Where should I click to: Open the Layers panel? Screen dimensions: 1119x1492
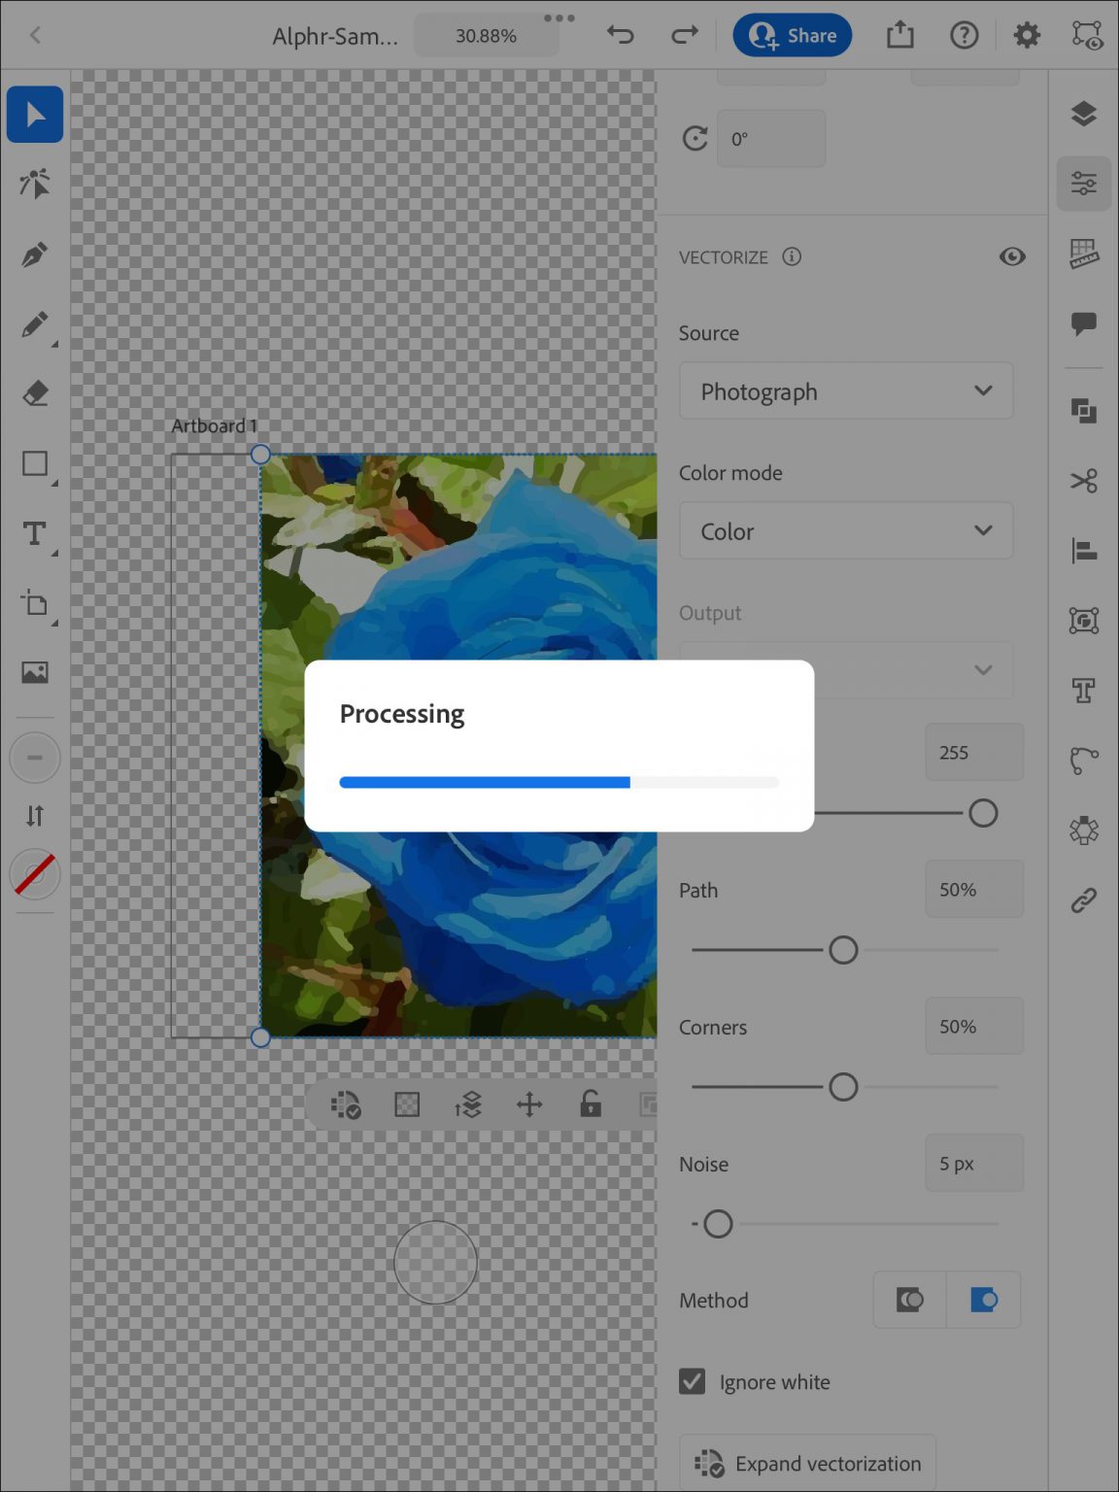click(x=1084, y=114)
